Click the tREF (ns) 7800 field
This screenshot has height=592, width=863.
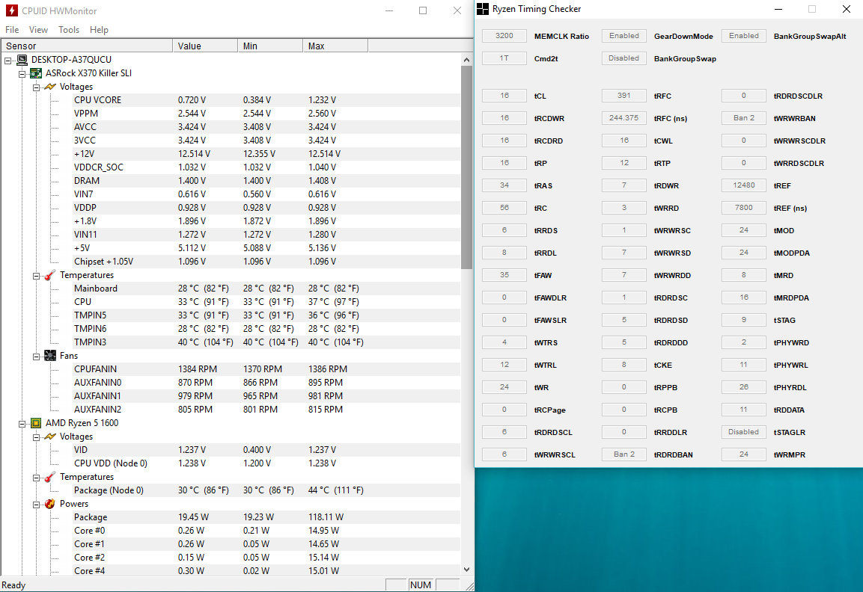[743, 208]
